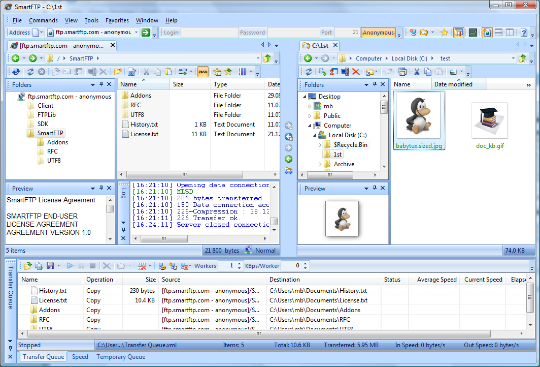Click the Date modified column header
540x367 pixels.
[453, 84]
